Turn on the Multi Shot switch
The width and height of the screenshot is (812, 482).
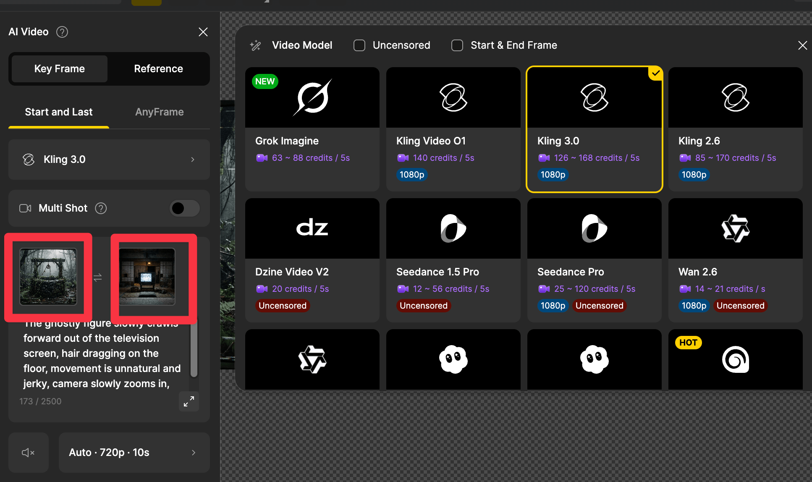(x=184, y=208)
